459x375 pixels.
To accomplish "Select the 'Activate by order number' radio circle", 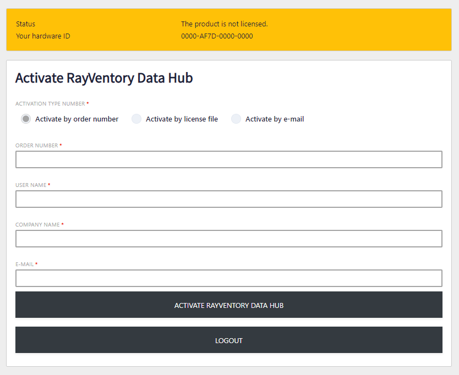I will [26, 119].
